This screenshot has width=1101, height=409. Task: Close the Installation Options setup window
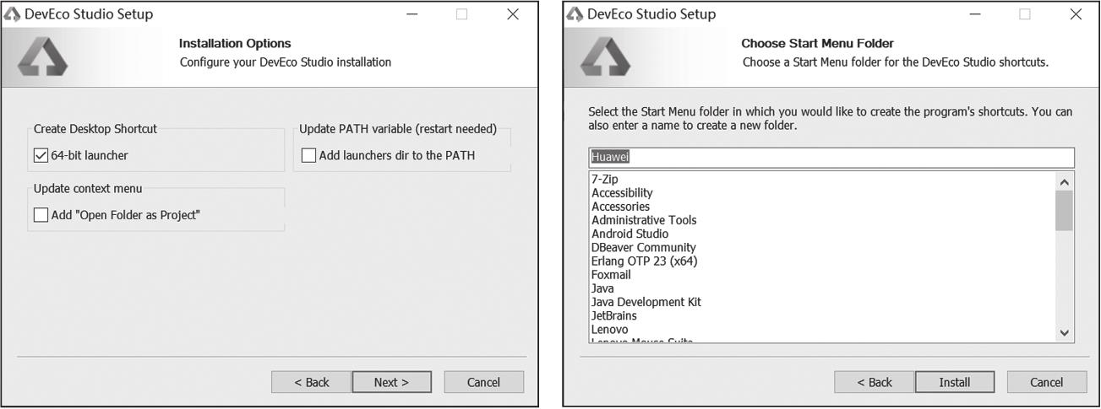pos(513,14)
